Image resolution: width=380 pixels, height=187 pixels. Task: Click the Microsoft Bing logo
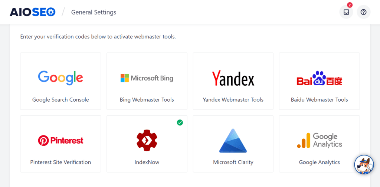tap(147, 78)
